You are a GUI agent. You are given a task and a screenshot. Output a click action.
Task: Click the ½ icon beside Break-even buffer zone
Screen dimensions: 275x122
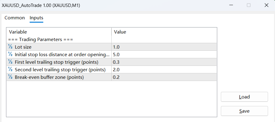pyautogui.click(x=10, y=77)
